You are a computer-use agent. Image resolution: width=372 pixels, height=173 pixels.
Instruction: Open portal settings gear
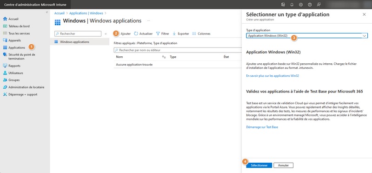(x=301, y=5)
